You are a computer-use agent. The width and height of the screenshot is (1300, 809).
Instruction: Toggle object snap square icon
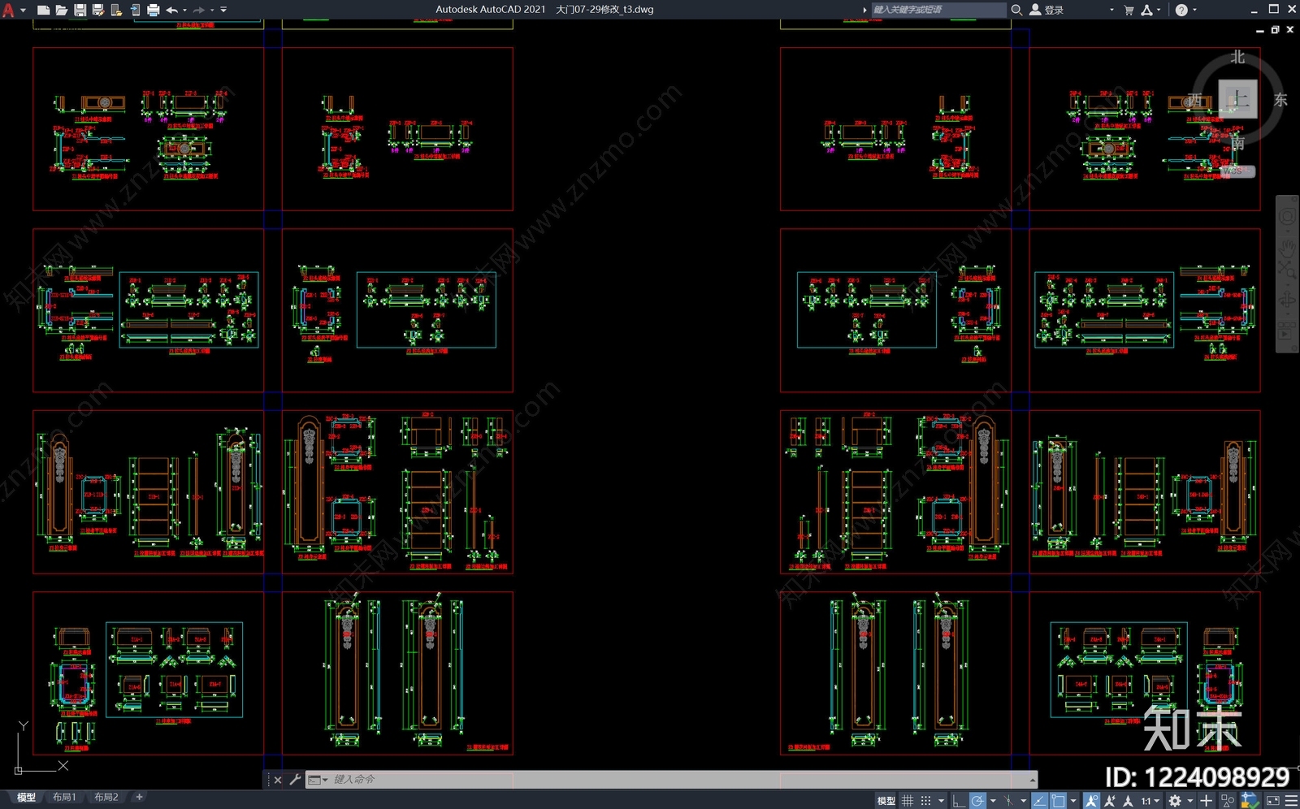coord(1058,801)
